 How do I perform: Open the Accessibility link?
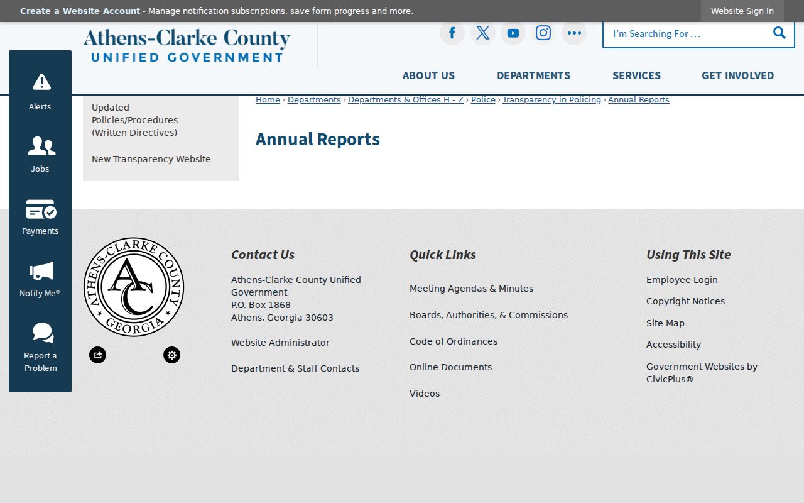point(673,345)
